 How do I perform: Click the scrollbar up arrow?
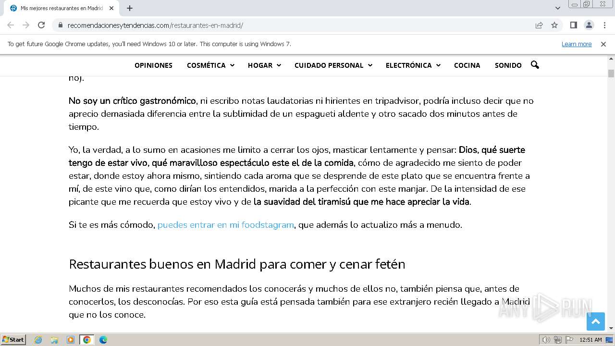611,59
